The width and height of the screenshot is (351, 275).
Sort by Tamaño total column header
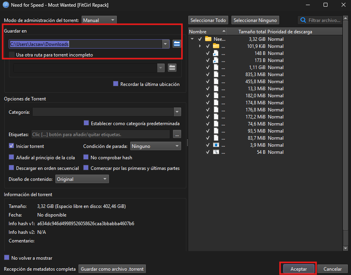(x=246, y=31)
